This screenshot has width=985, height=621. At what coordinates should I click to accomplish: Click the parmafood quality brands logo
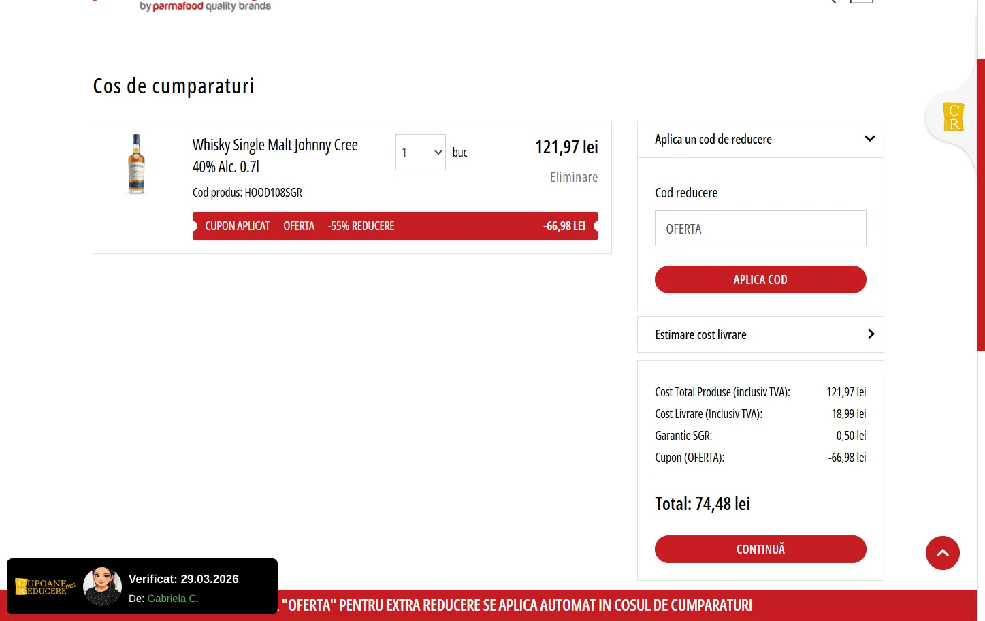coord(205,6)
